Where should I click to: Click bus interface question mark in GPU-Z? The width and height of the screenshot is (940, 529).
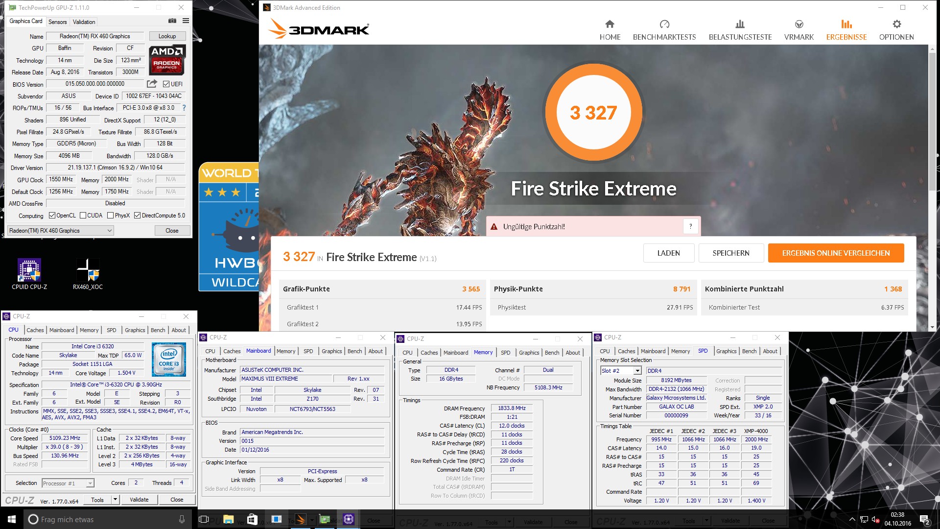pos(184,108)
